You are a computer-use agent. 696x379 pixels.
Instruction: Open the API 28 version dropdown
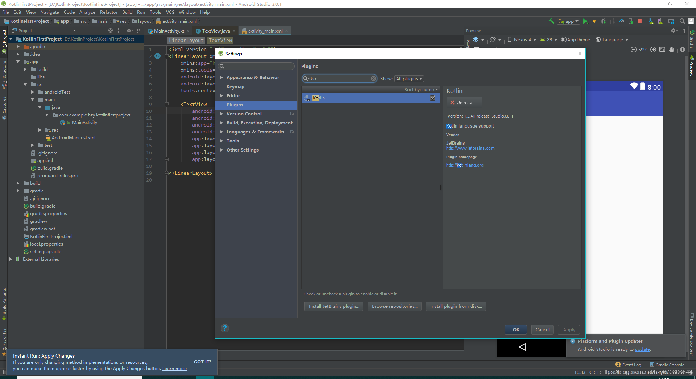click(x=548, y=40)
